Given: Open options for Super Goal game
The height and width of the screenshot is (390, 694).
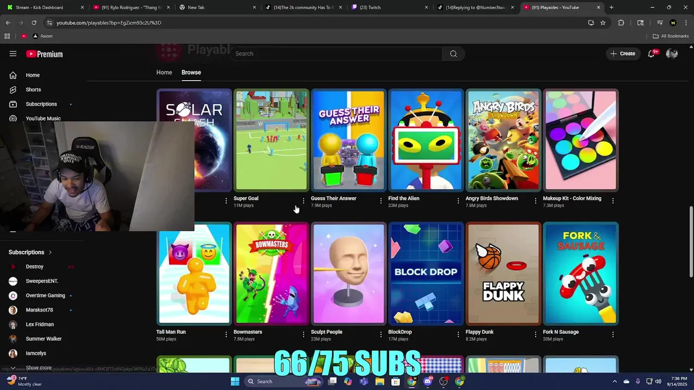Looking at the screenshot, I should tap(303, 201).
